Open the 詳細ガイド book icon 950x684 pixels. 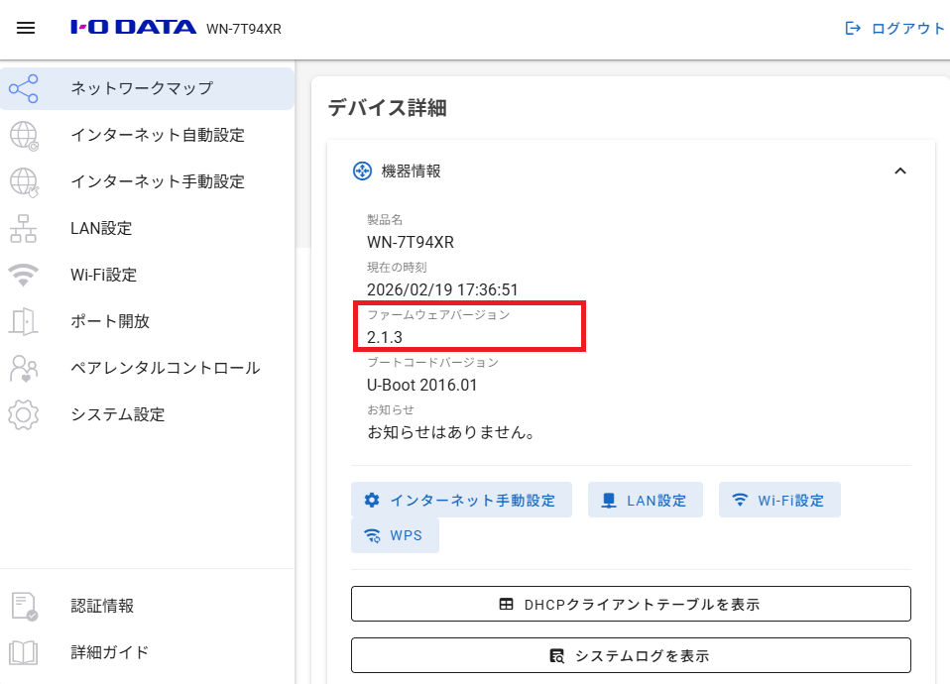click(x=24, y=652)
